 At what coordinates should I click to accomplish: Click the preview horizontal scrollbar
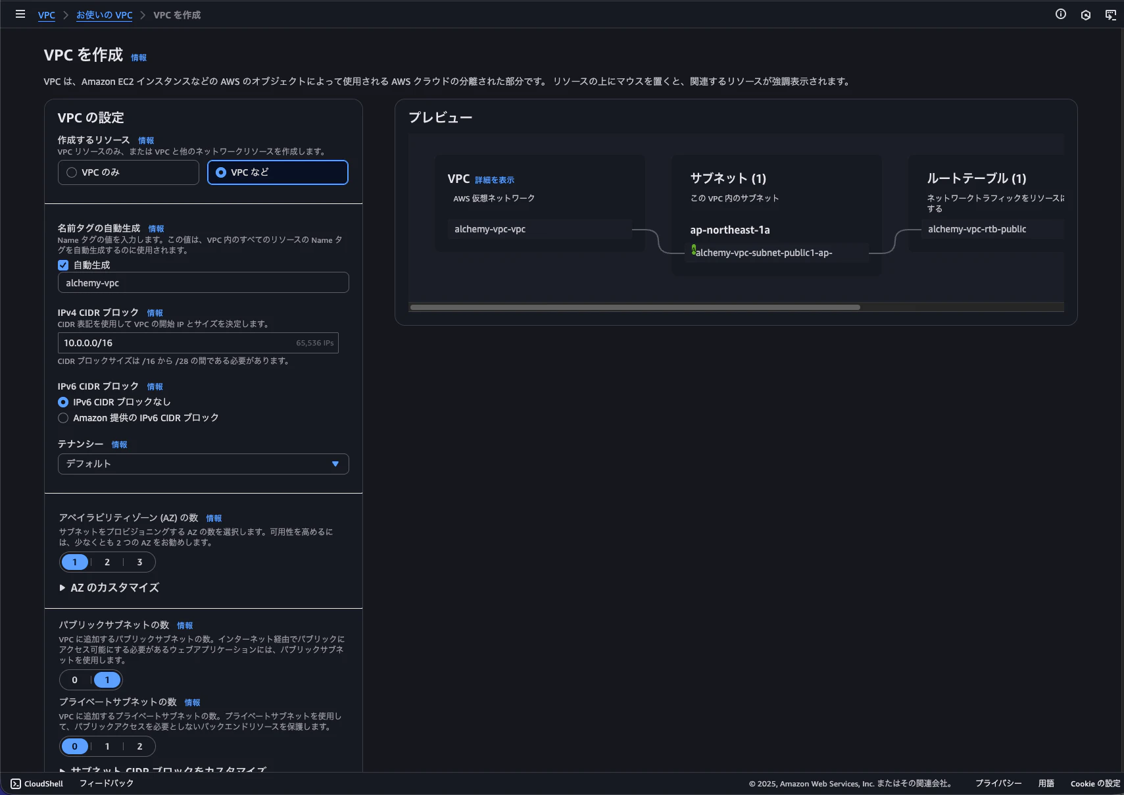tap(635, 307)
